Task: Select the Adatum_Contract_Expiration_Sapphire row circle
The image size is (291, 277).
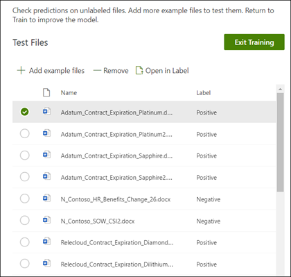Action: [x=24, y=156]
